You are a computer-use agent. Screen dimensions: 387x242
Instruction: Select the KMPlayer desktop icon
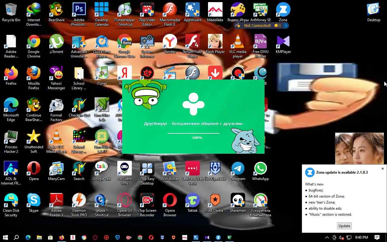pos(283,44)
